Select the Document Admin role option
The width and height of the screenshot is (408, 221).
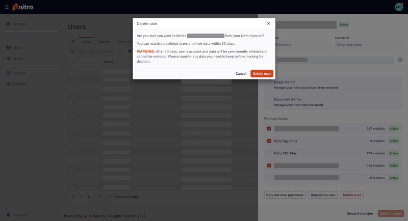click(333, 102)
